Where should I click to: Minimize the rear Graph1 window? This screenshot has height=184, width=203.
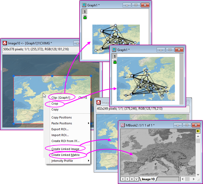point(127,5)
